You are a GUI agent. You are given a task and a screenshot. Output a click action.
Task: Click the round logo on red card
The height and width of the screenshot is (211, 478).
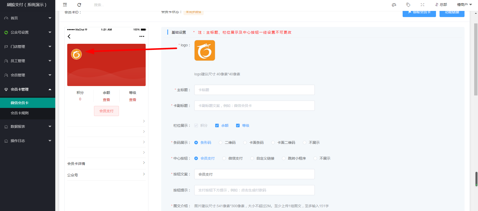coord(76,54)
